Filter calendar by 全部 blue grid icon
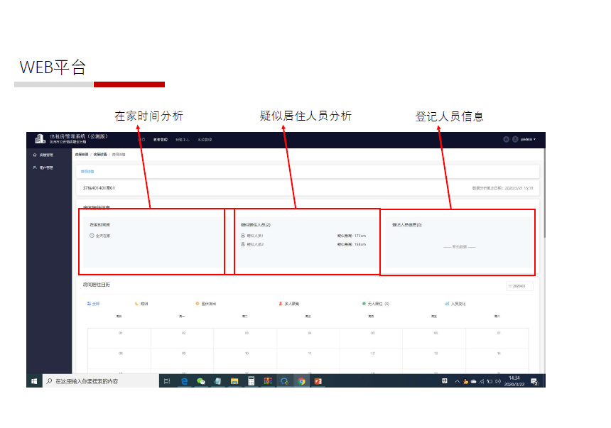Screen dimensions: 611x428 click(93, 303)
